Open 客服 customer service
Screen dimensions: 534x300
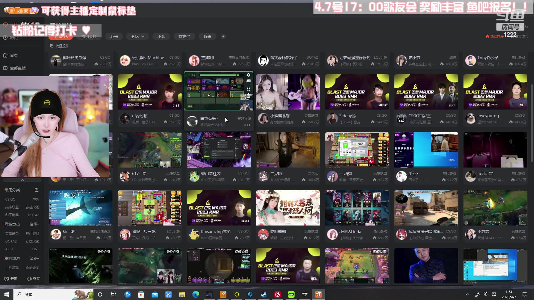click(33, 279)
